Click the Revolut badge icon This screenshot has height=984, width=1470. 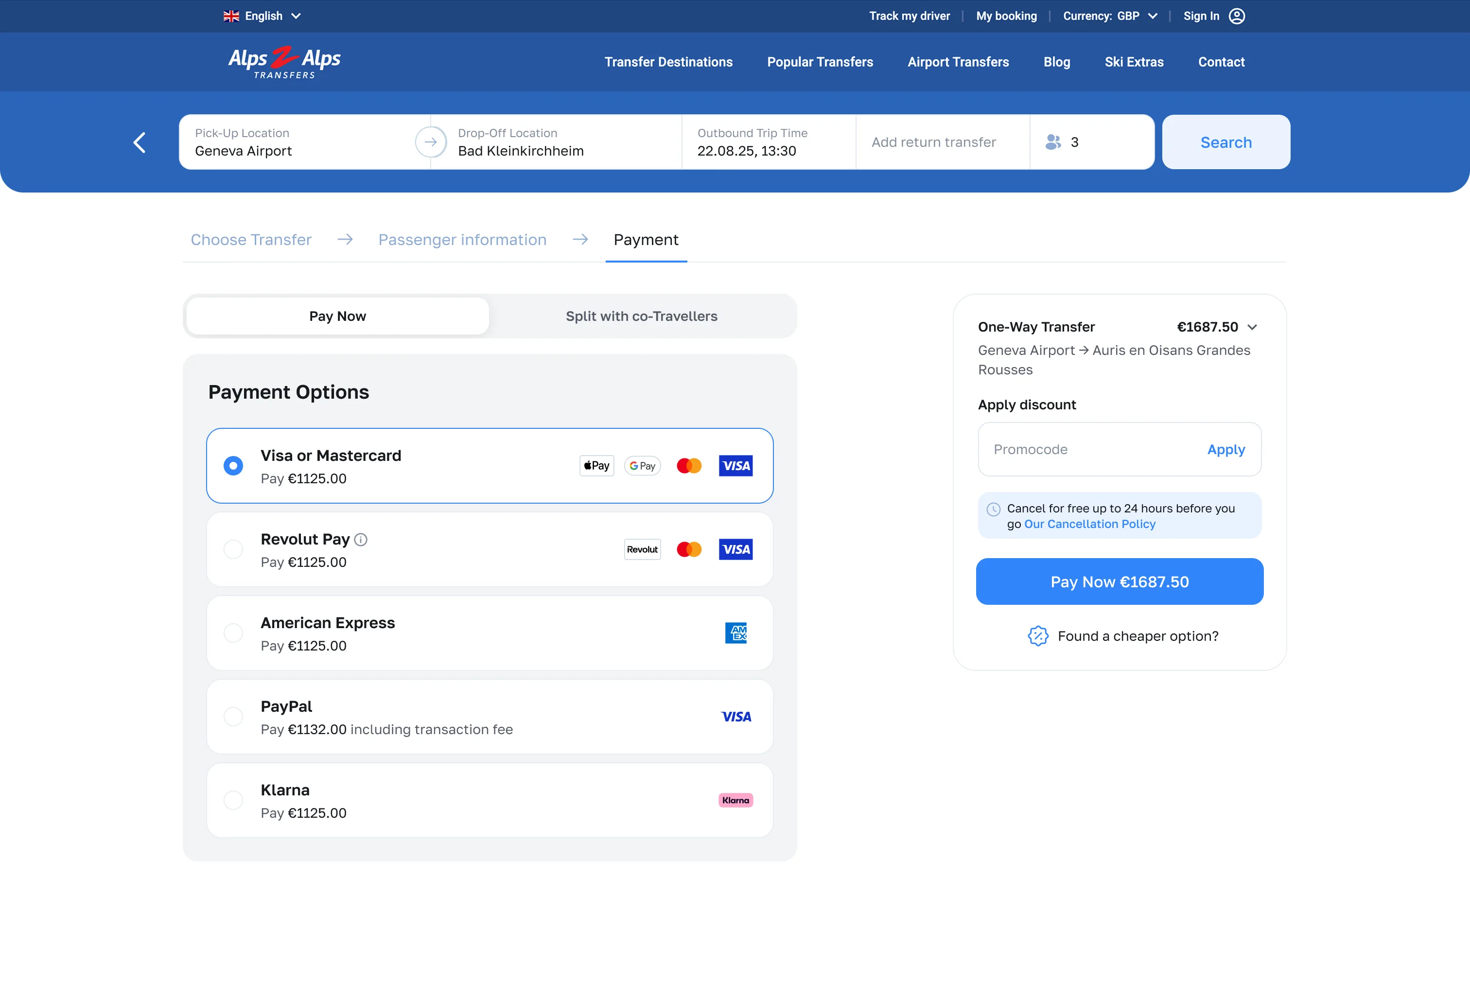coord(642,549)
